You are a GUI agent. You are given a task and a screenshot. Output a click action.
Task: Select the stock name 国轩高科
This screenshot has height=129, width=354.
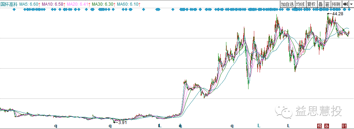(x=9, y=4)
